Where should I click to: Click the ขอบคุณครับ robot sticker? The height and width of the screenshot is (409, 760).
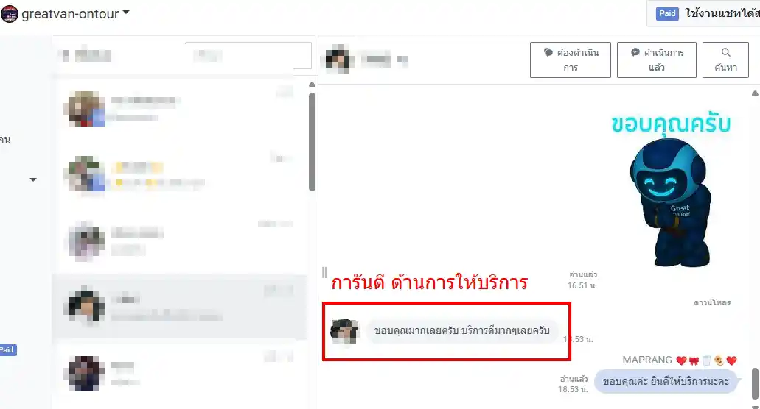click(x=671, y=190)
